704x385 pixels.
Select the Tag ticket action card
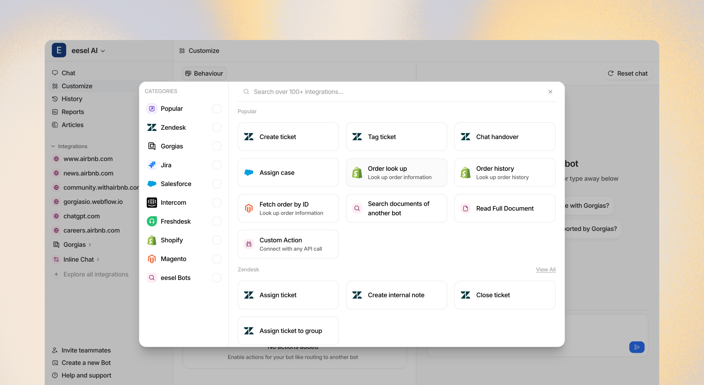point(396,137)
